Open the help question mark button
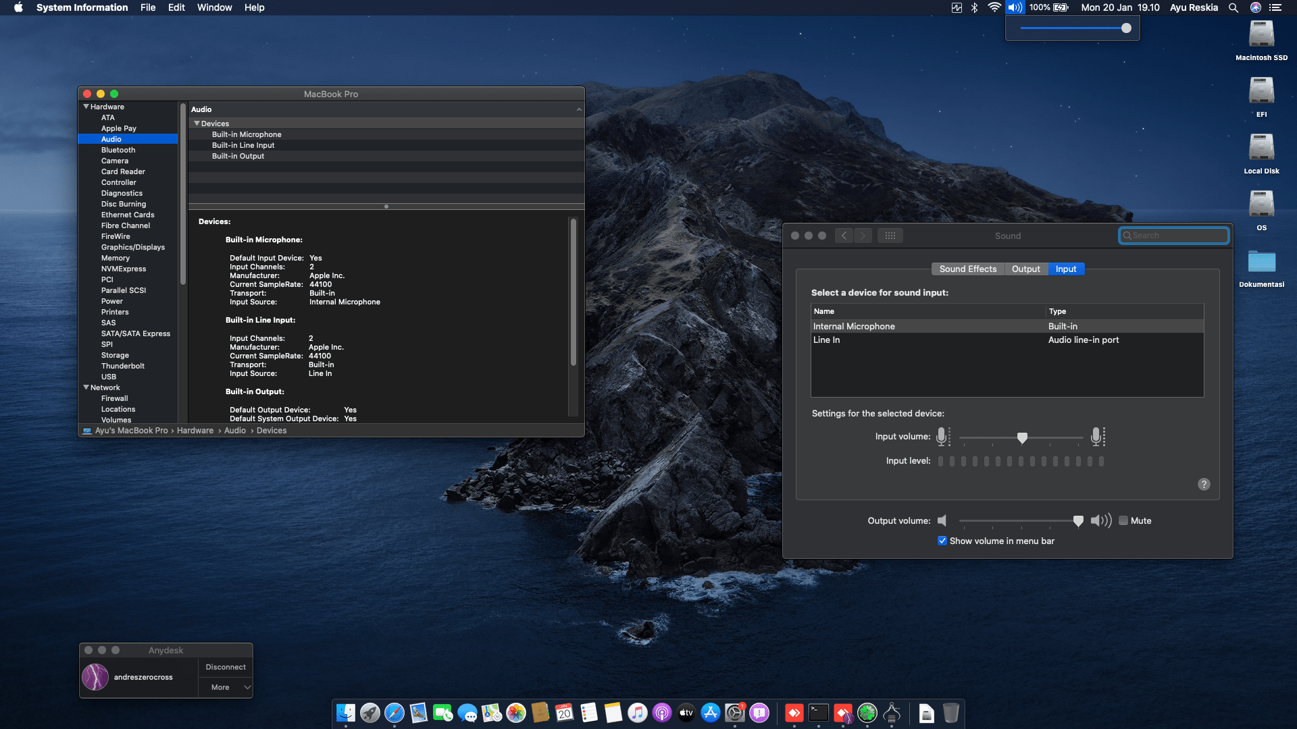This screenshot has height=729, width=1297. click(x=1204, y=484)
